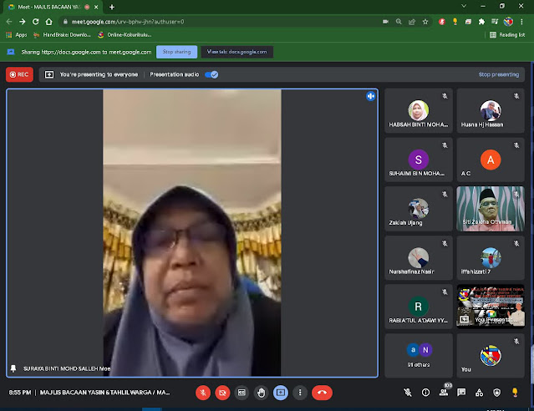Go back in browser history
Screen dimensions: 534x411
pyautogui.click(x=9, y=22)
